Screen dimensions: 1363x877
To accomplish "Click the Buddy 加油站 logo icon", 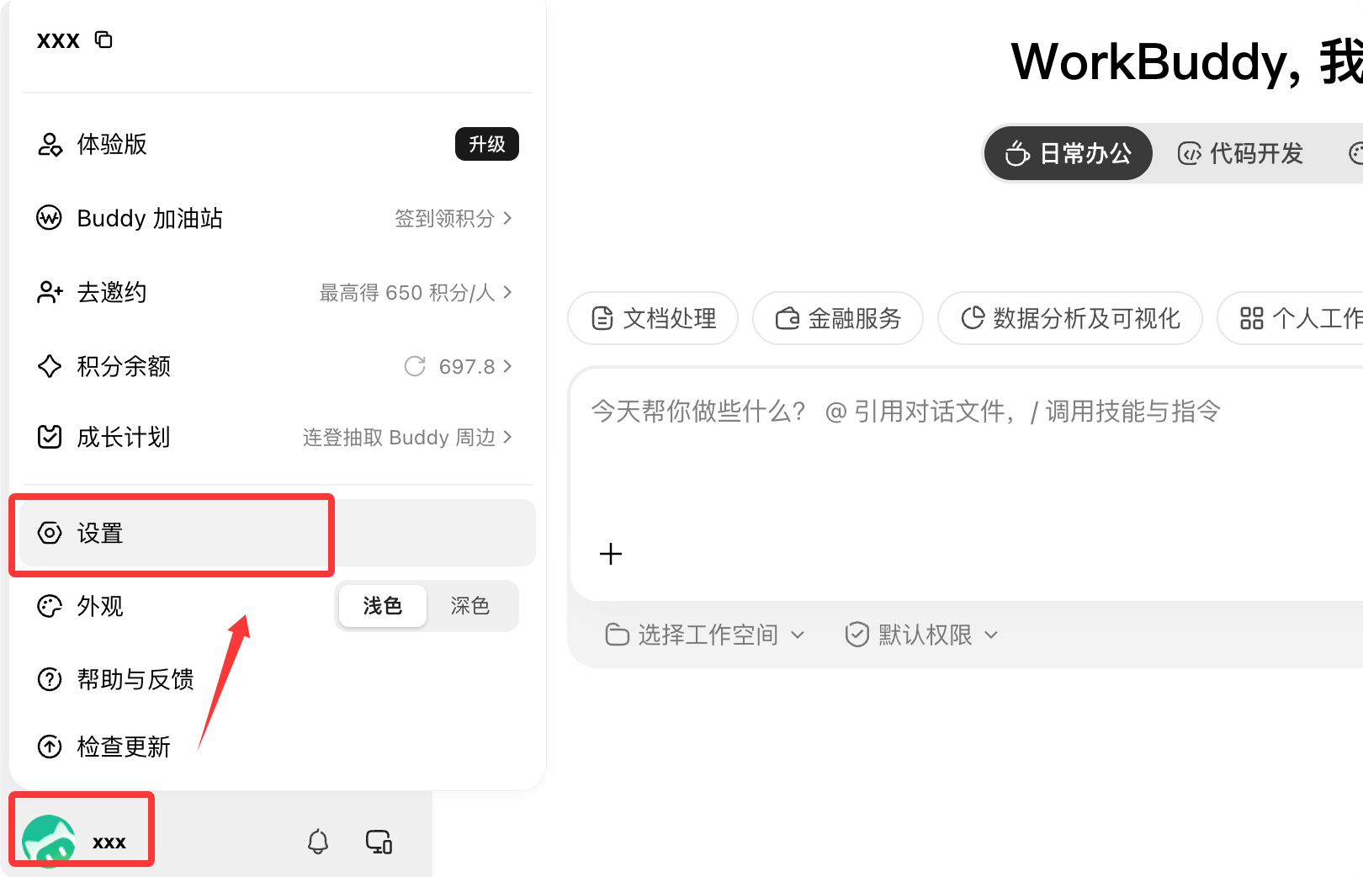I will (x=50, y=218).
